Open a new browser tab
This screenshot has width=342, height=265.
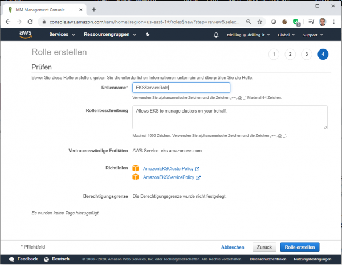point(94,10)
